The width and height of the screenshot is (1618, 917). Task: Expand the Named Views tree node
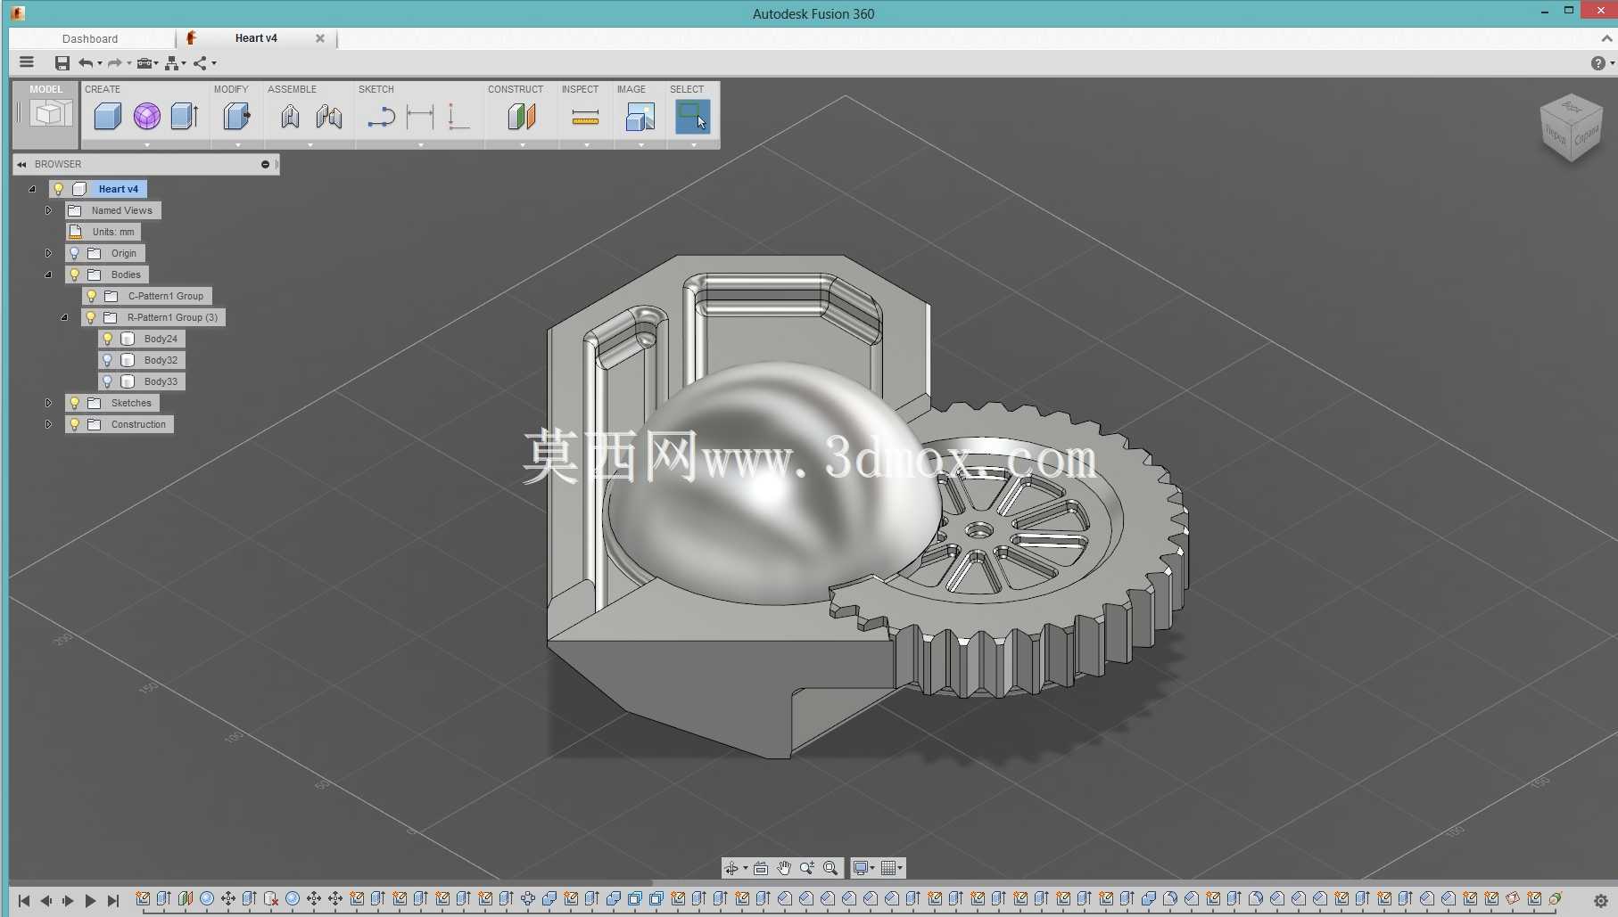(x=49, y=210)
